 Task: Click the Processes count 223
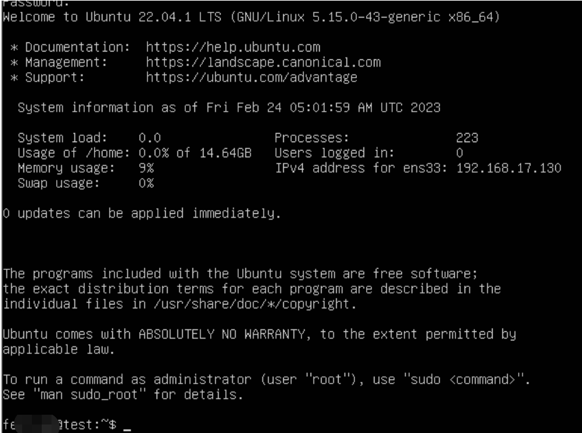pyautogui.click(x=467, y=138)
